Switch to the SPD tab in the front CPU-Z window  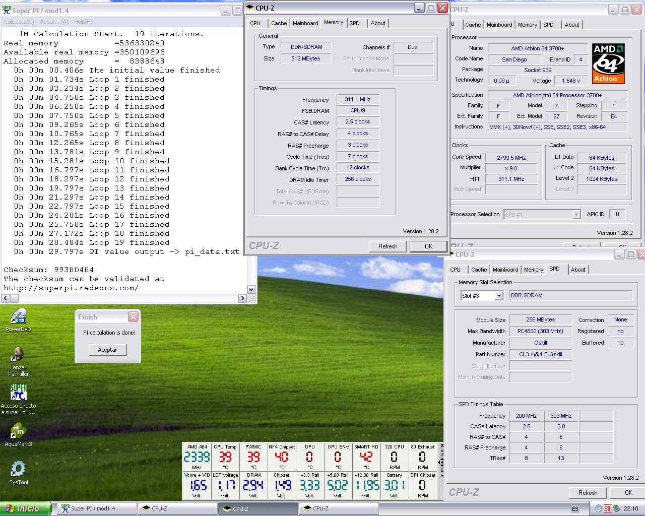[x=354, y=23]
